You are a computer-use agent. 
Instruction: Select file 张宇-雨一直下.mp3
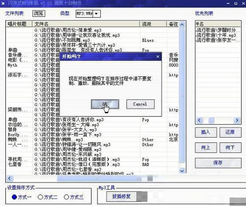68,135
